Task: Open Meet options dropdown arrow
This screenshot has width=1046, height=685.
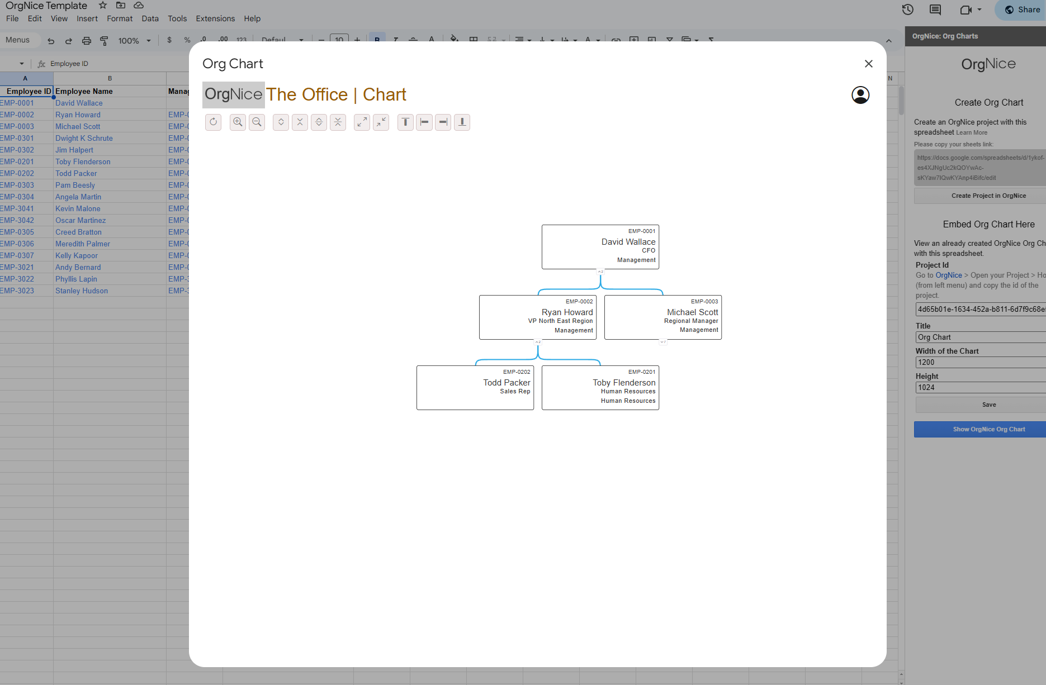Action: 979,9
